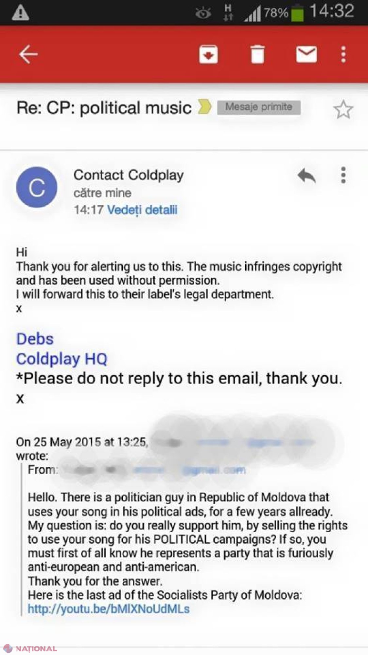The image size is (368, 655).
Task: Archive this email with the archive icon
Action: tap(208, 54)
